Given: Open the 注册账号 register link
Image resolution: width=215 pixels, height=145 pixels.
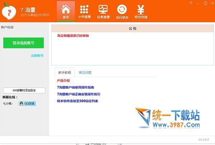Looking at the screenshot, I should 37,56.
